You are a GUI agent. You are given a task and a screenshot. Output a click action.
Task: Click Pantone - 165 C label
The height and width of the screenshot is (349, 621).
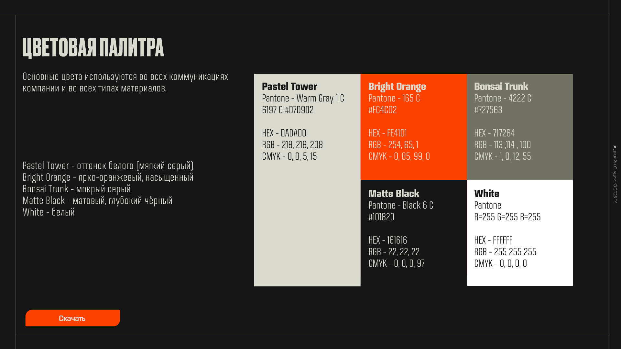pos(394,98)
